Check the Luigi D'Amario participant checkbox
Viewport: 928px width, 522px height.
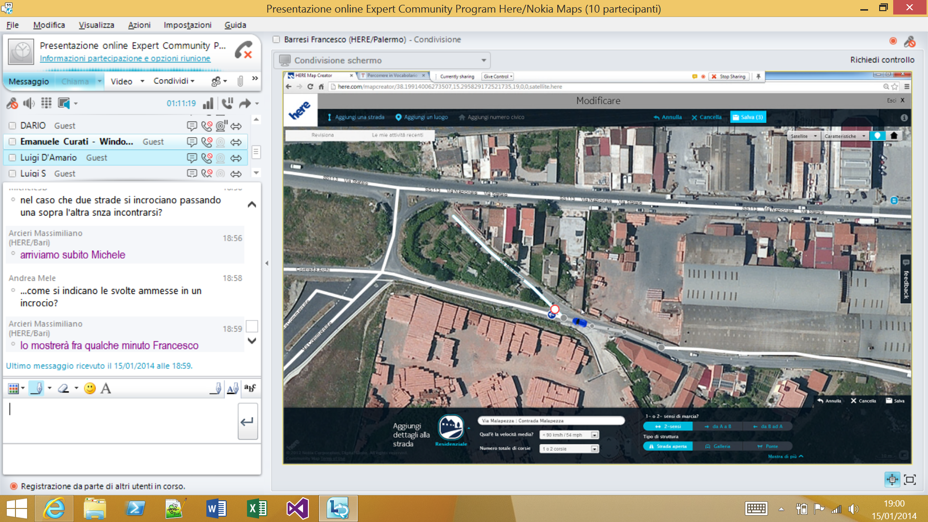click(13, 158)
